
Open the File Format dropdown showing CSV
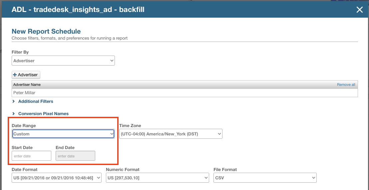265,178
